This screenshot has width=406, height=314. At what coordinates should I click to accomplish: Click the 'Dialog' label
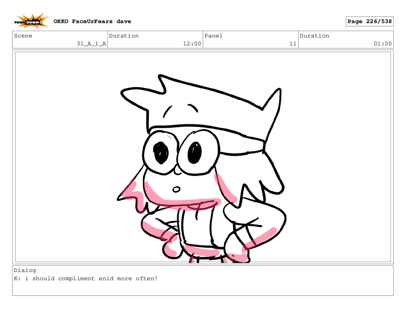coord(25,270)
